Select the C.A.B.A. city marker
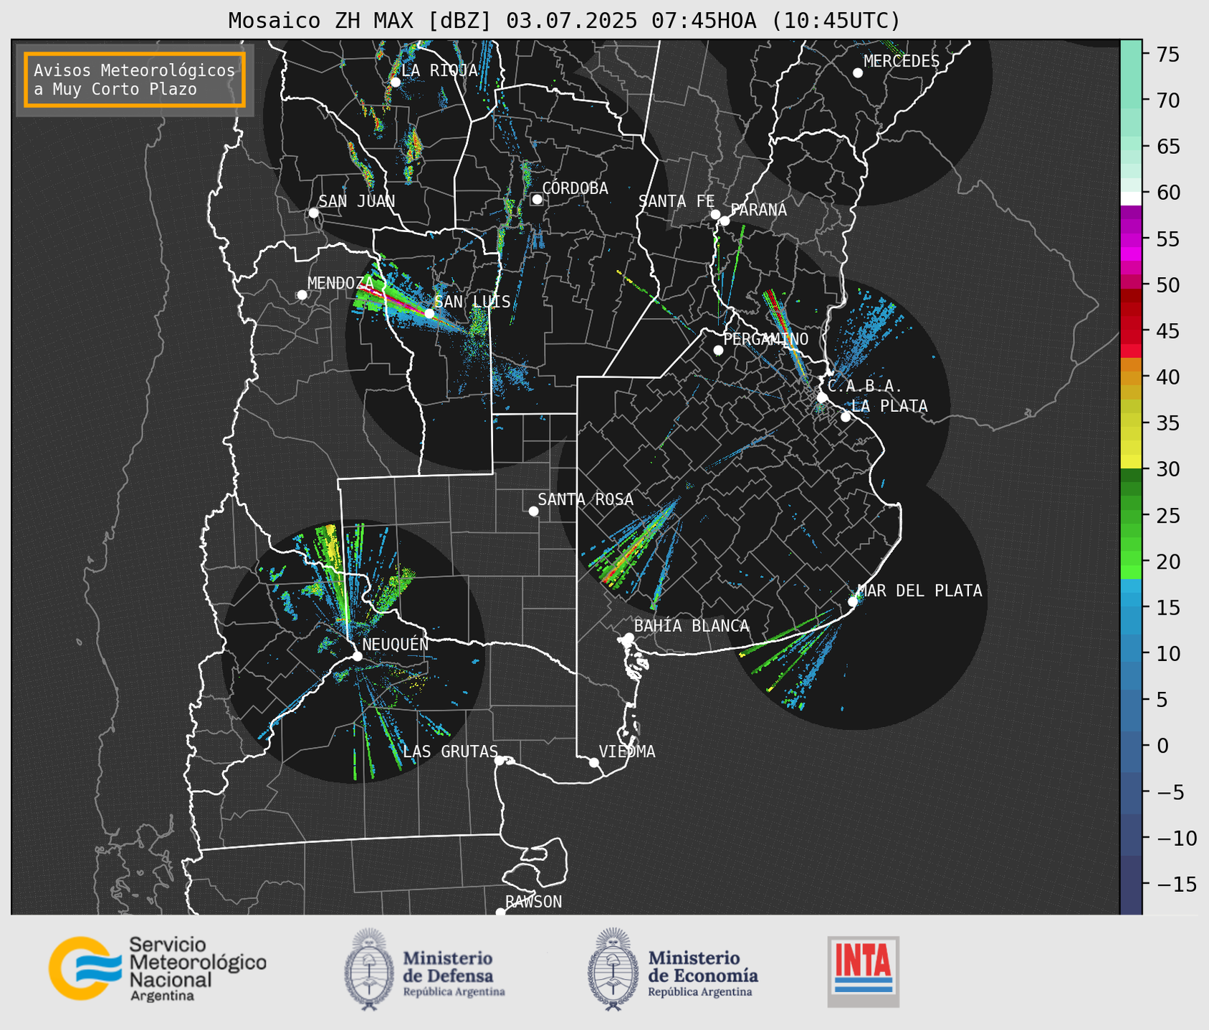The width and height of the screenshot is (1209, 1030). coord(822,398)
